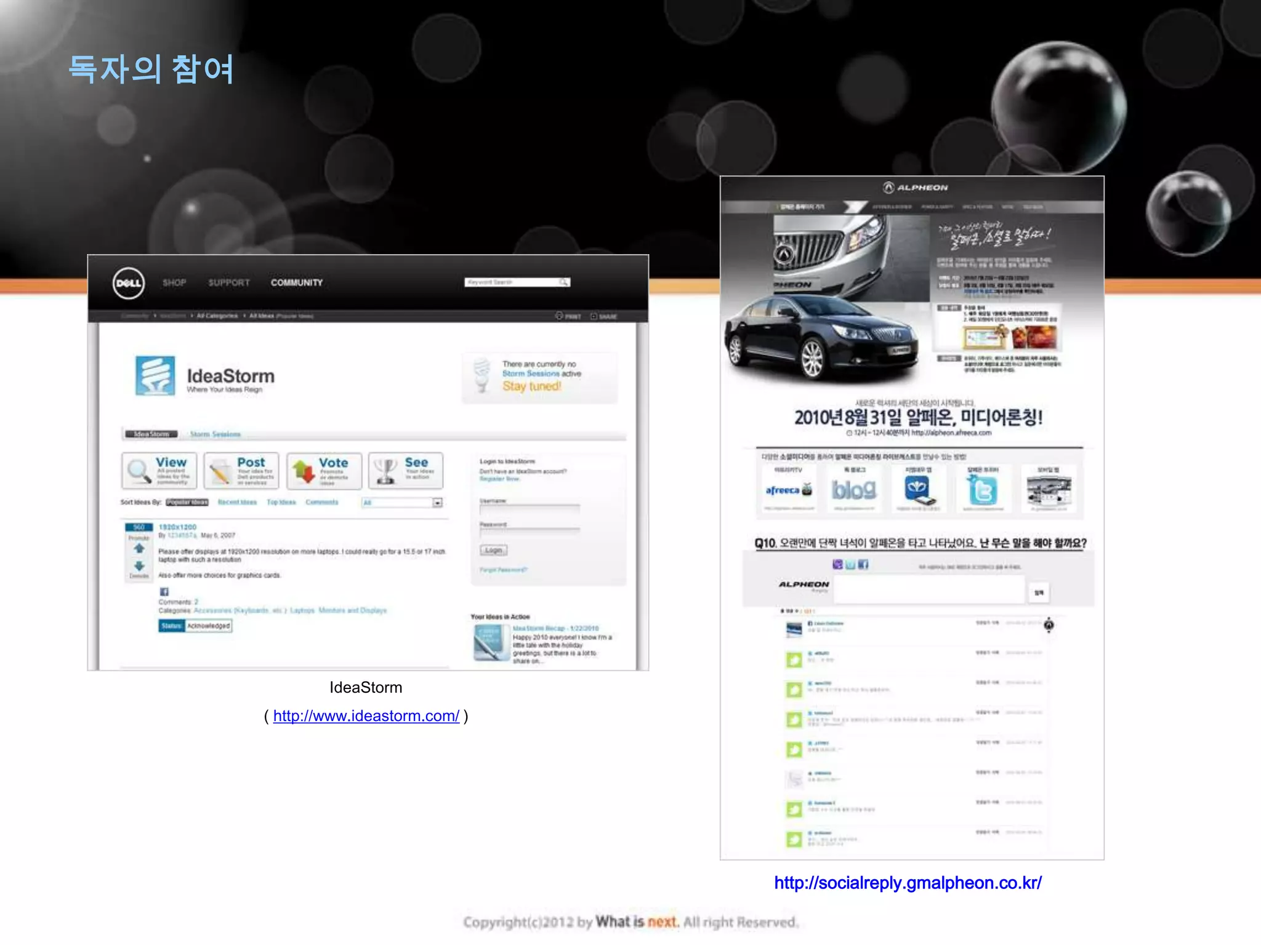
Task: Click the Alpheon logo at page top
Action: tap(916, 188)
